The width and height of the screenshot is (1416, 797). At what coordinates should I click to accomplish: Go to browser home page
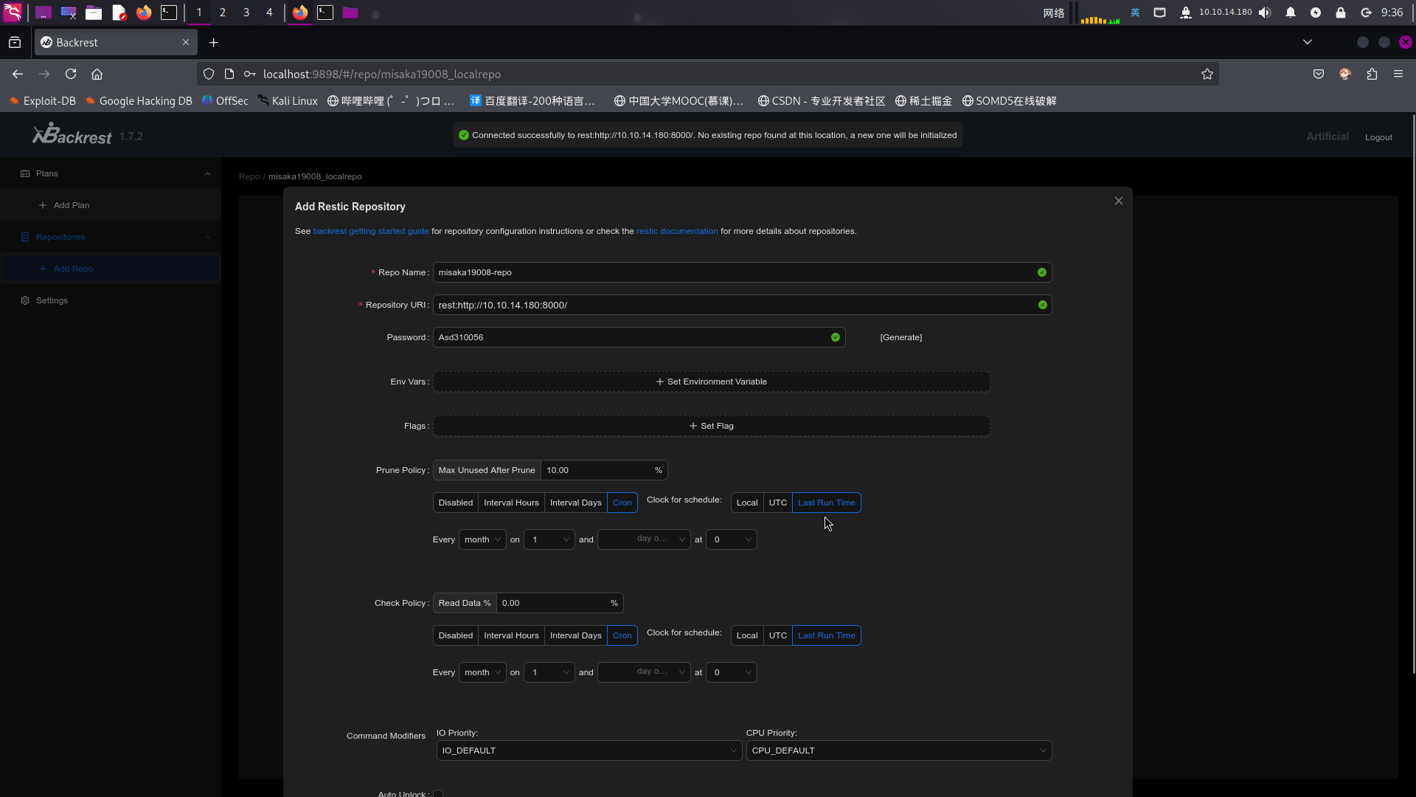tap(97, 74)
